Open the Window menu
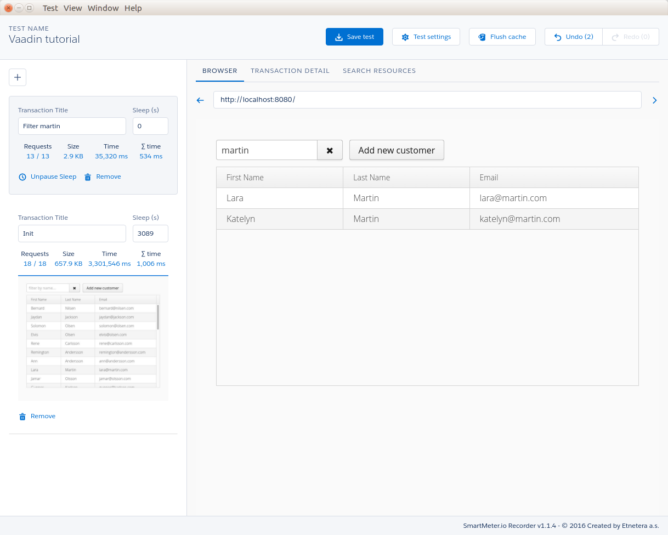 click(x=103, y=8)
